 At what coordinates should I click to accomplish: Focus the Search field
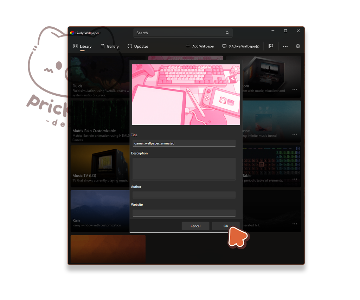183,33
